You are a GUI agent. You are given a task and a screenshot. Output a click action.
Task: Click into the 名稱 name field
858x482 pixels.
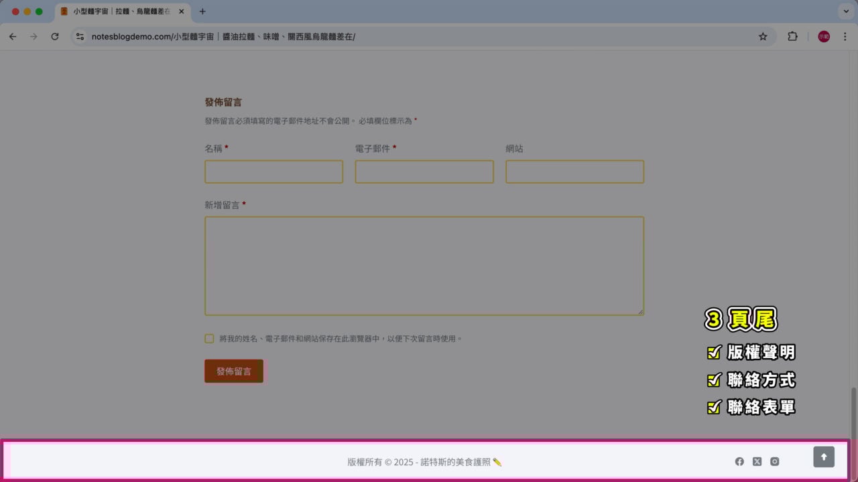273,171
